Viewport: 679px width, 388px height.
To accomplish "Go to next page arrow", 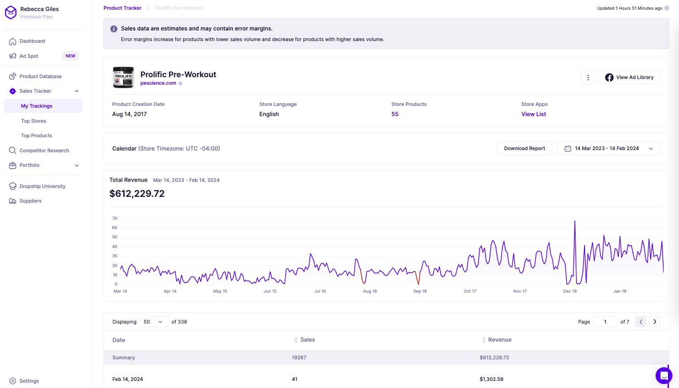I will tap(655, 322).
